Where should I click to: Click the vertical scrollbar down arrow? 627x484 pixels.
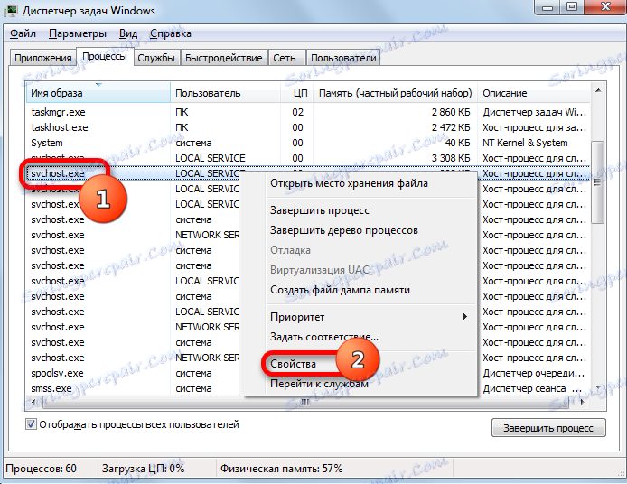(x=598, y=387)
